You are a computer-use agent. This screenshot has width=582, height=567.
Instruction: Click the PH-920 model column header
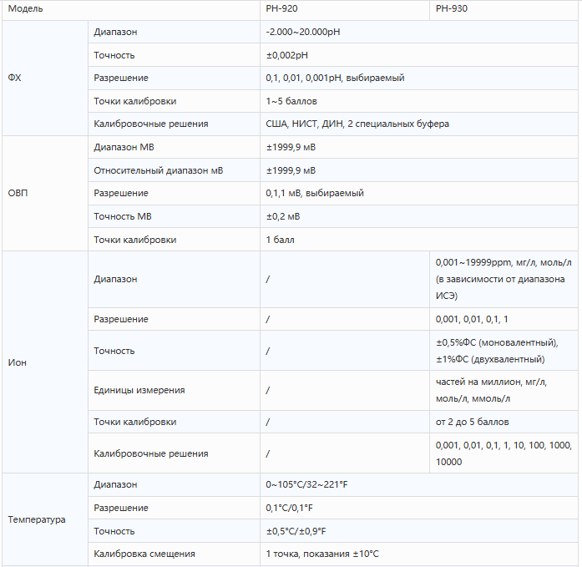pyautogui.click(x=345, y=9)
